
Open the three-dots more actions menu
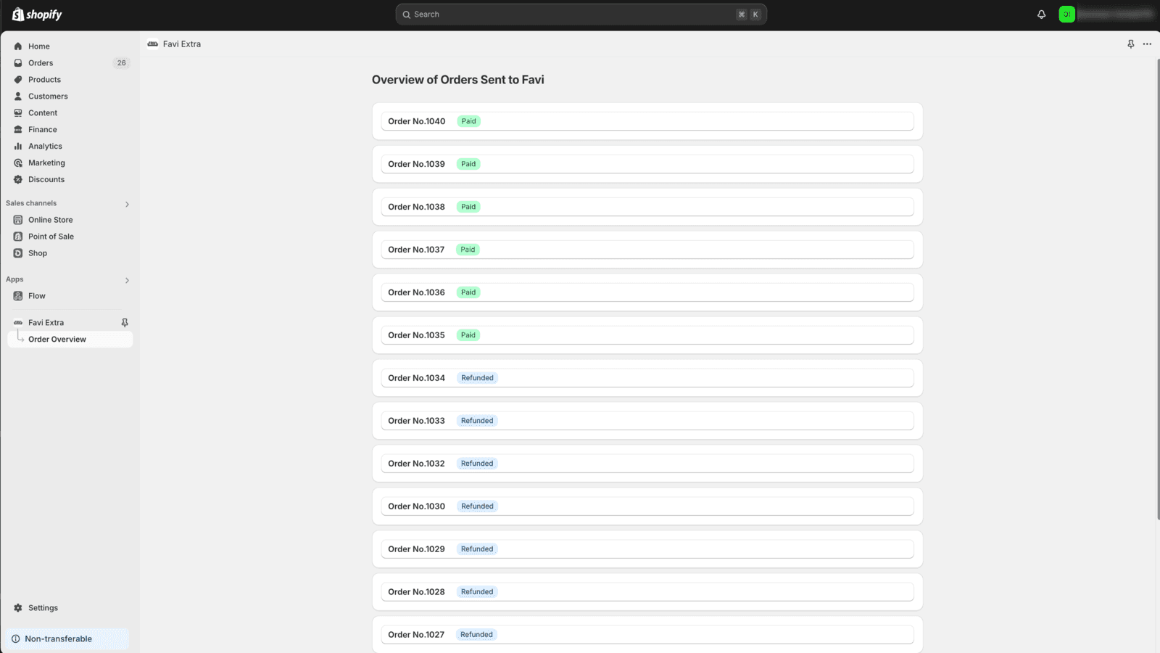[x=1147, y=44]
